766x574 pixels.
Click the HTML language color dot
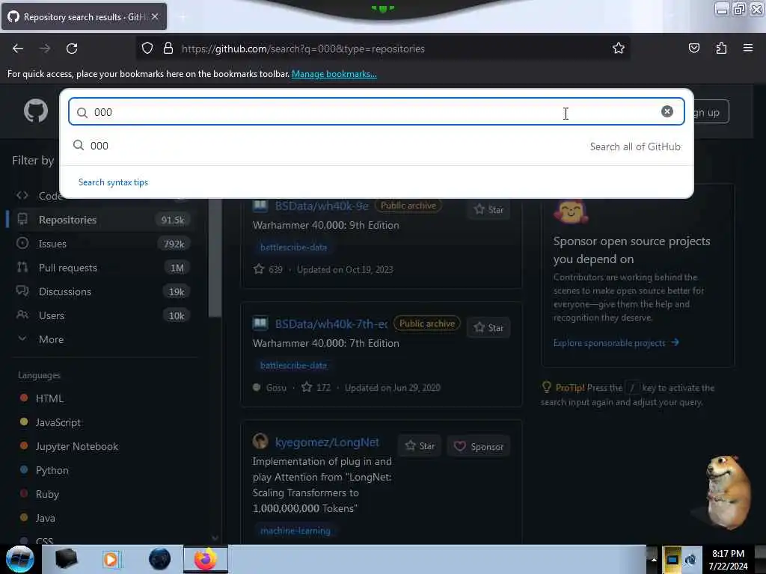(x=23, y=398)
